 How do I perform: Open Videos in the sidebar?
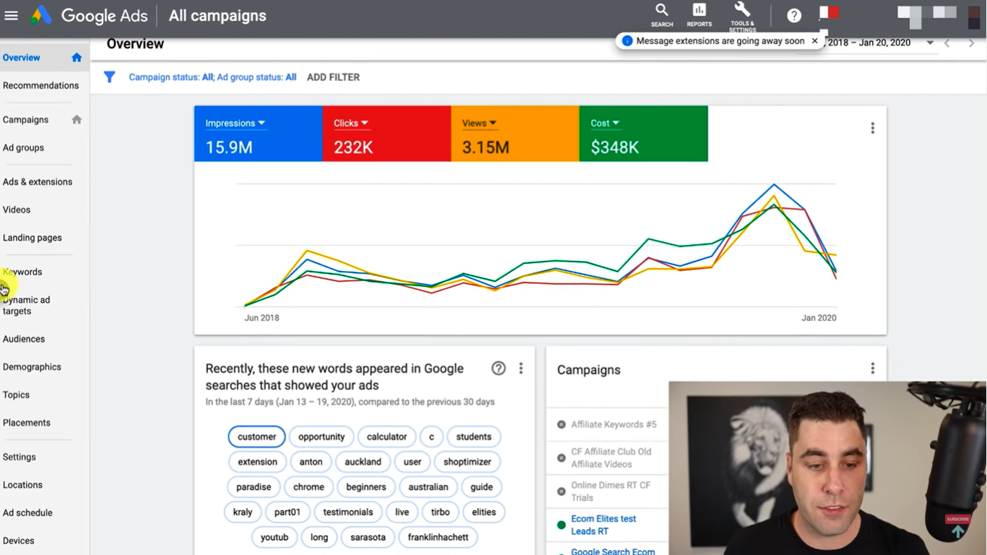(x=17, y=210)
